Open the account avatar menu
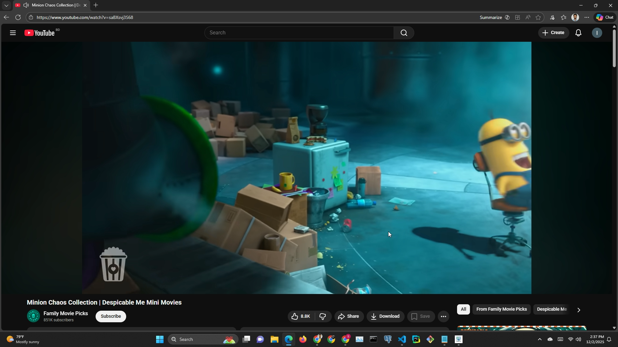618x347 pixels. tap(597, 33)
